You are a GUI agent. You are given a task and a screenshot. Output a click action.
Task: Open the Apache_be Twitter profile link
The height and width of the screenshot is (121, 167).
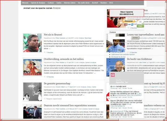tap(122, 82)
